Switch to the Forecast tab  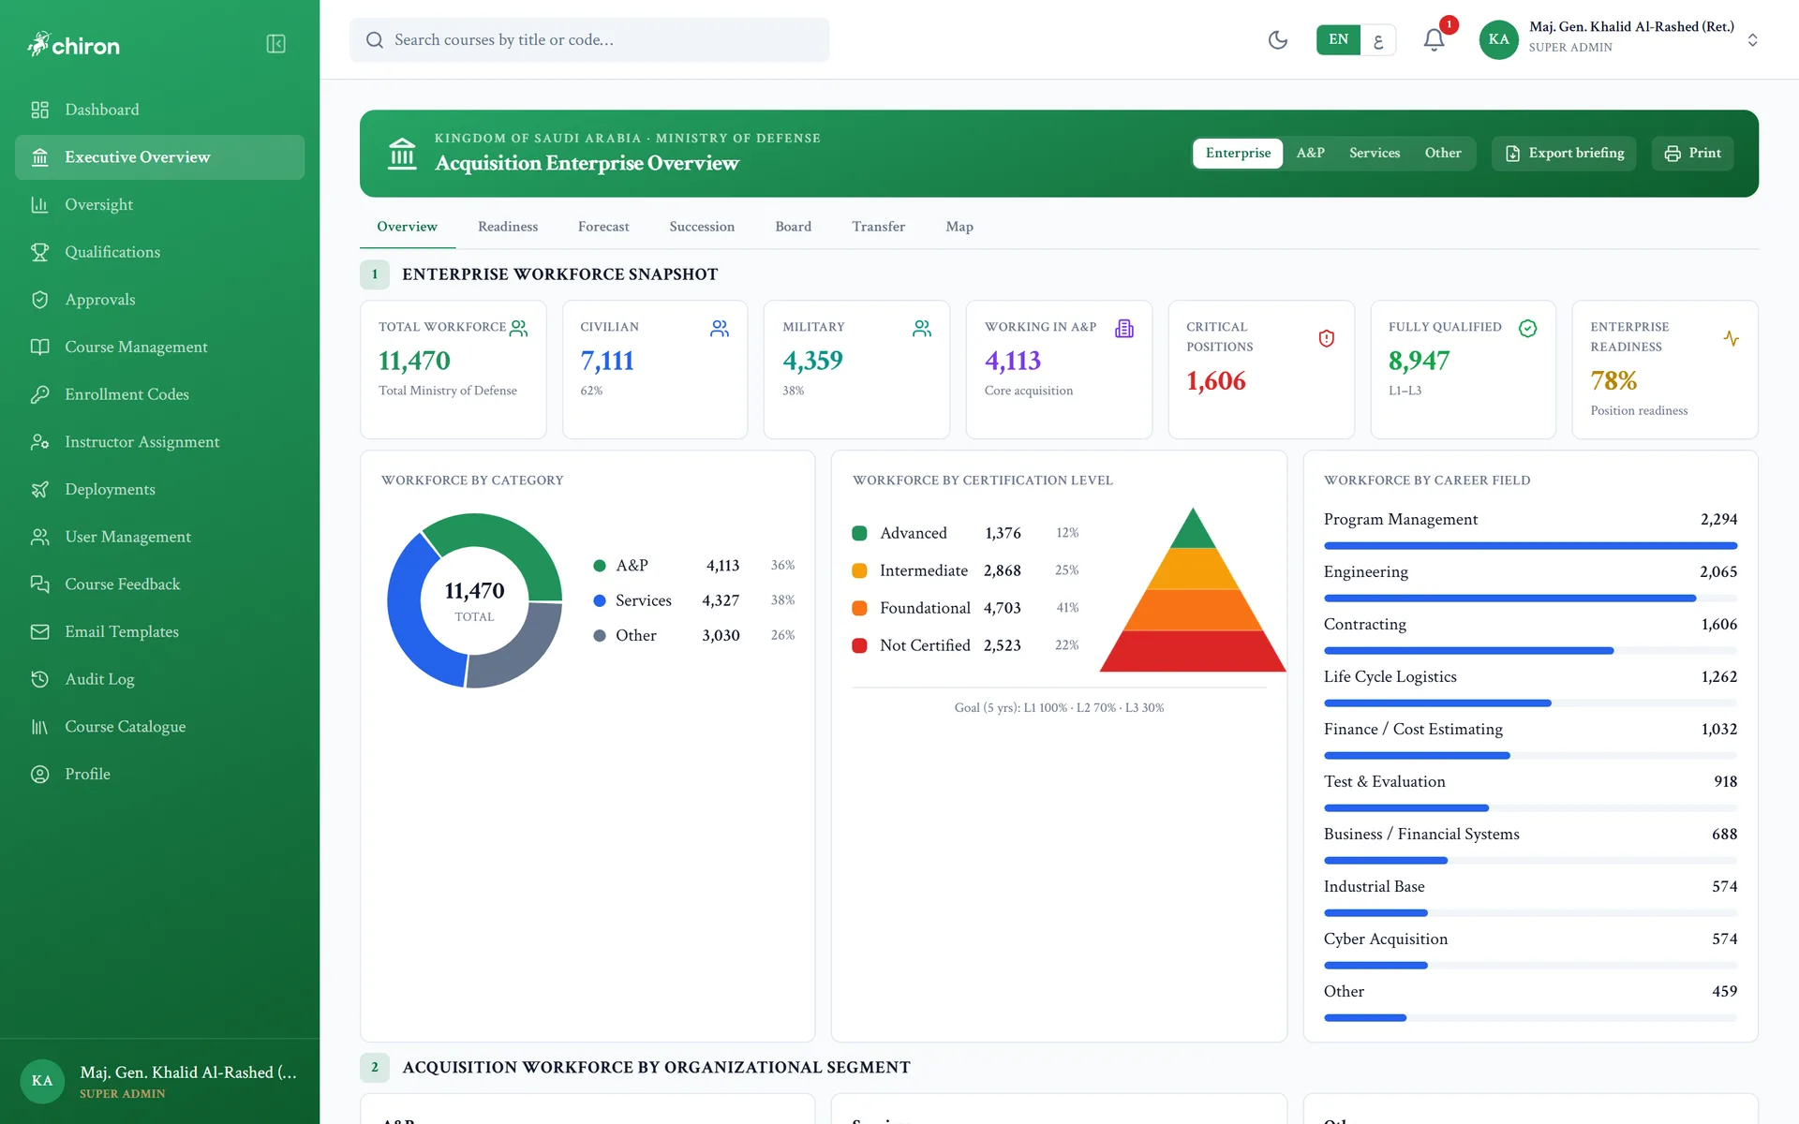pyautogui.click(x=603, y=227)
